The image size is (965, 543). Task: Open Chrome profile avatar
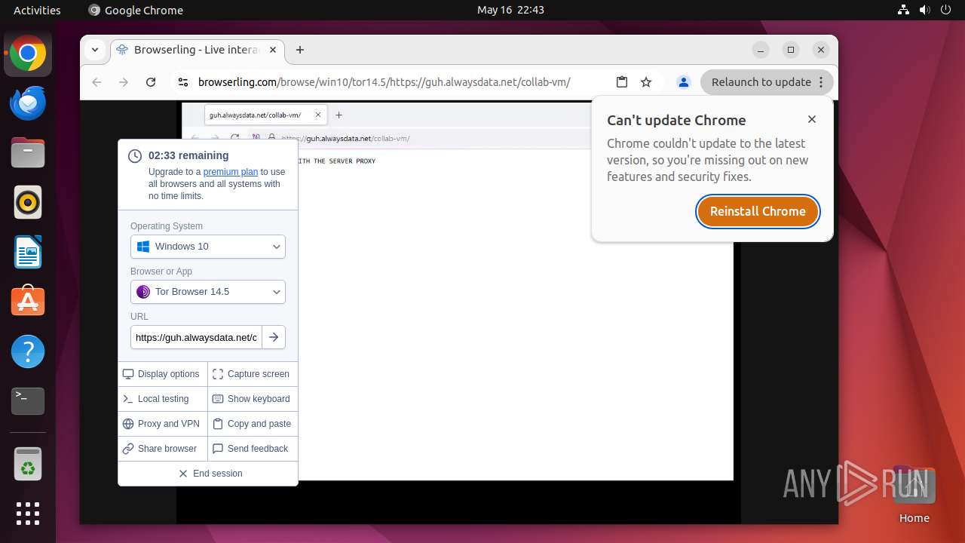[x=684, y=82]
